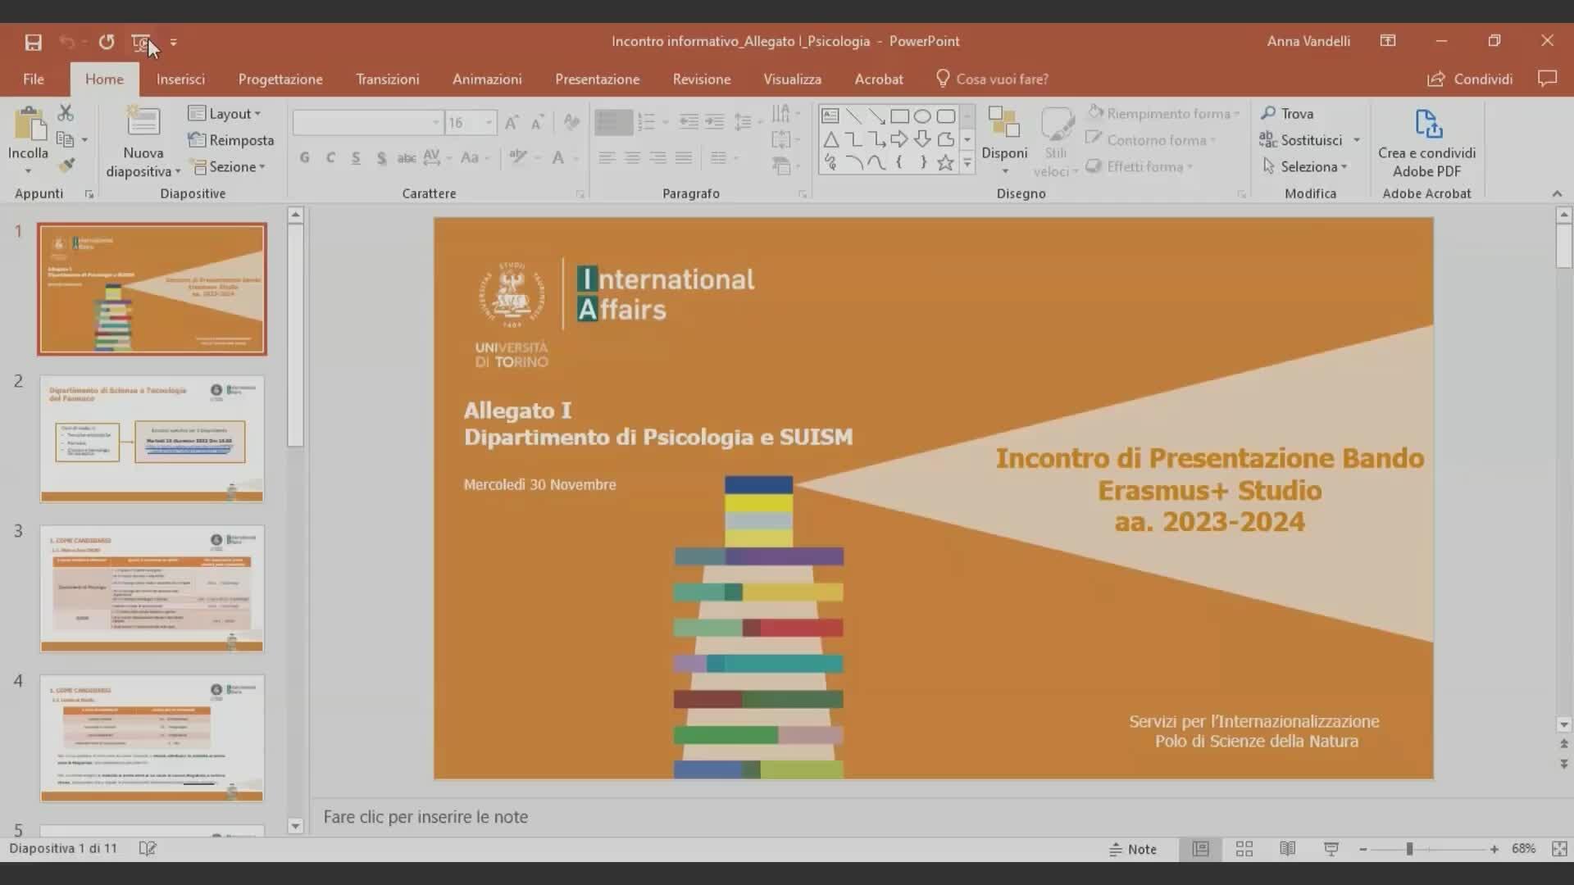Select slide 4 thumbnail
1574x885 pixels.
(x=152, y=738)
